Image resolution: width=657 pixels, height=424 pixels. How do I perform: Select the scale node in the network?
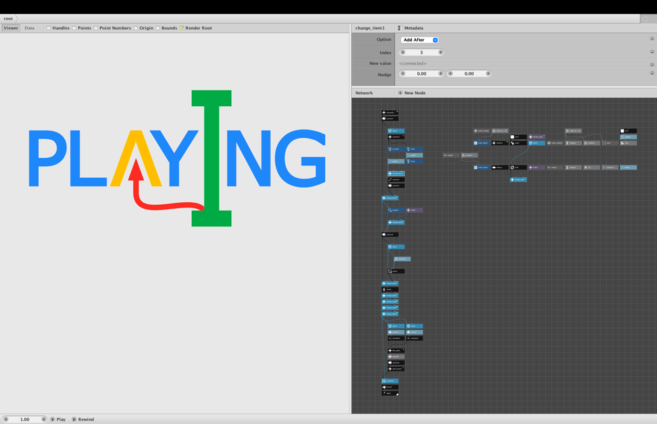(396, 271)
